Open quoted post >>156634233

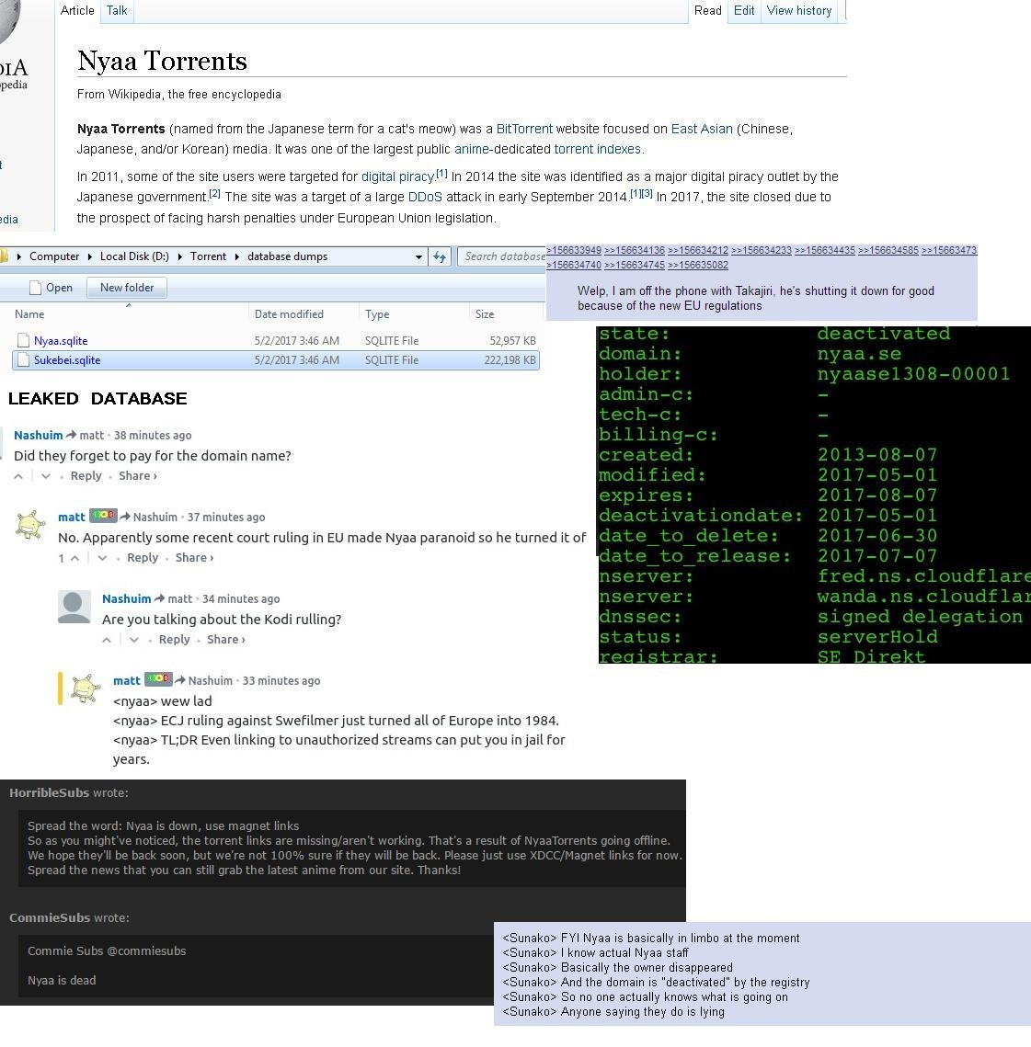pyautogui.click(x=762, y=250)
